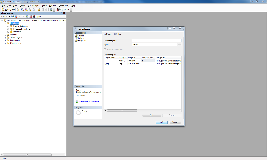The width and height of the screenshot is (267, 160).
Task: Expand the Replication folder
Action: point(5,41)
